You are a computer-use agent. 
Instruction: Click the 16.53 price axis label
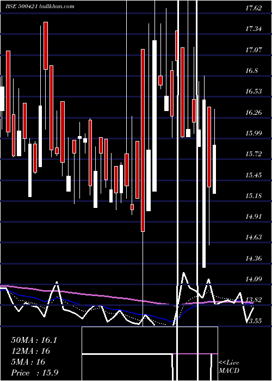click(x=254, y=91)
